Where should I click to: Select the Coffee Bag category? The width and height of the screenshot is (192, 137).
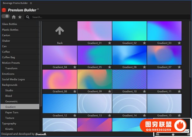(x=8, y=57)
